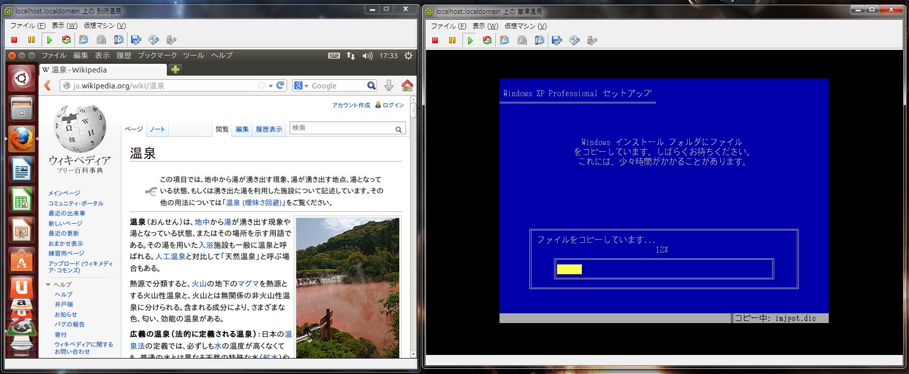Follow the 人工温泉 link in the article
909x374 pixels.
click(170, 256)
